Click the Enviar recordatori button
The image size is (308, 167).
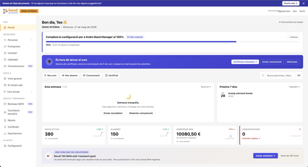coord(113,113)
